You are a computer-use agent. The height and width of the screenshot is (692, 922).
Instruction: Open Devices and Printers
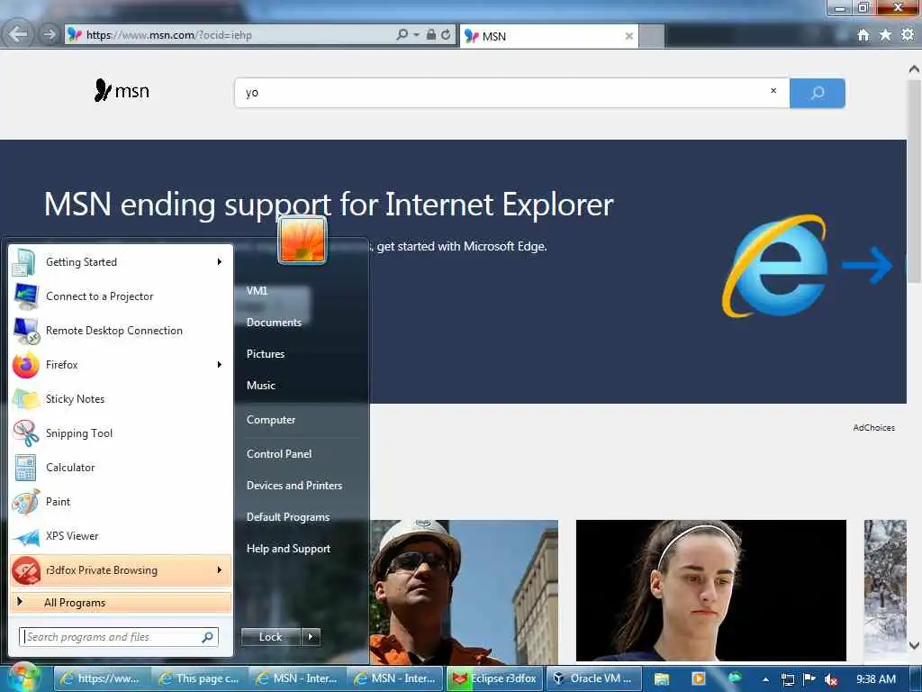pyautogui.click(x=294, y=486)
